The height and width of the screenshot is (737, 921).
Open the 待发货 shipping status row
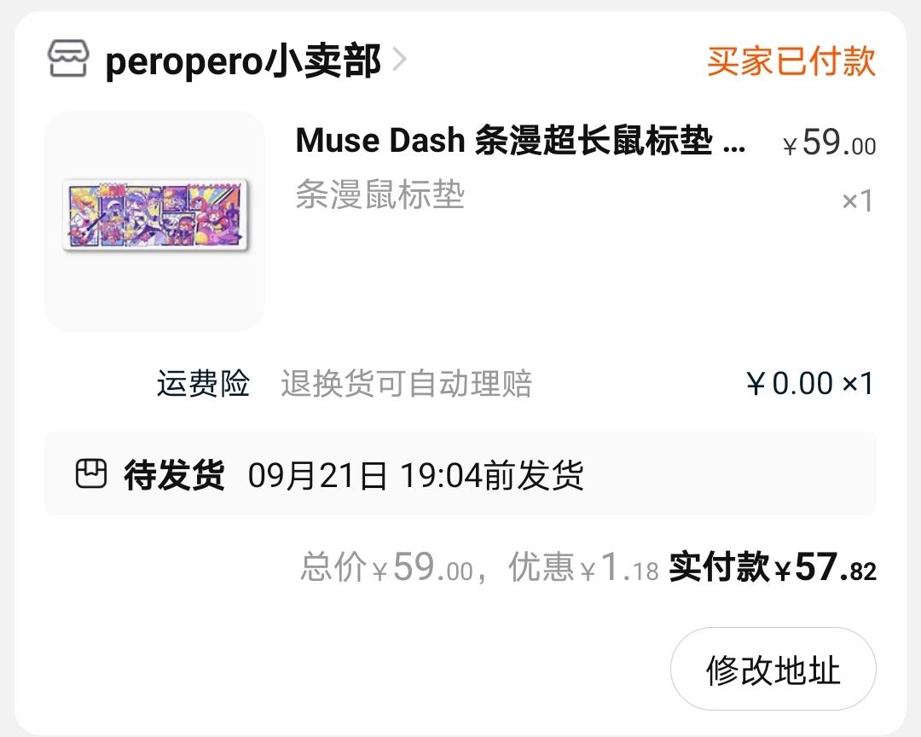[460, 473]
